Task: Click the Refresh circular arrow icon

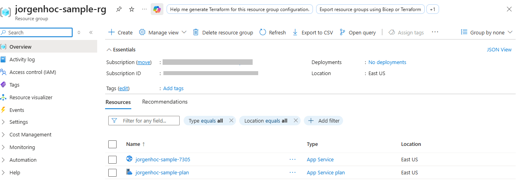Action: click(263, 32)
